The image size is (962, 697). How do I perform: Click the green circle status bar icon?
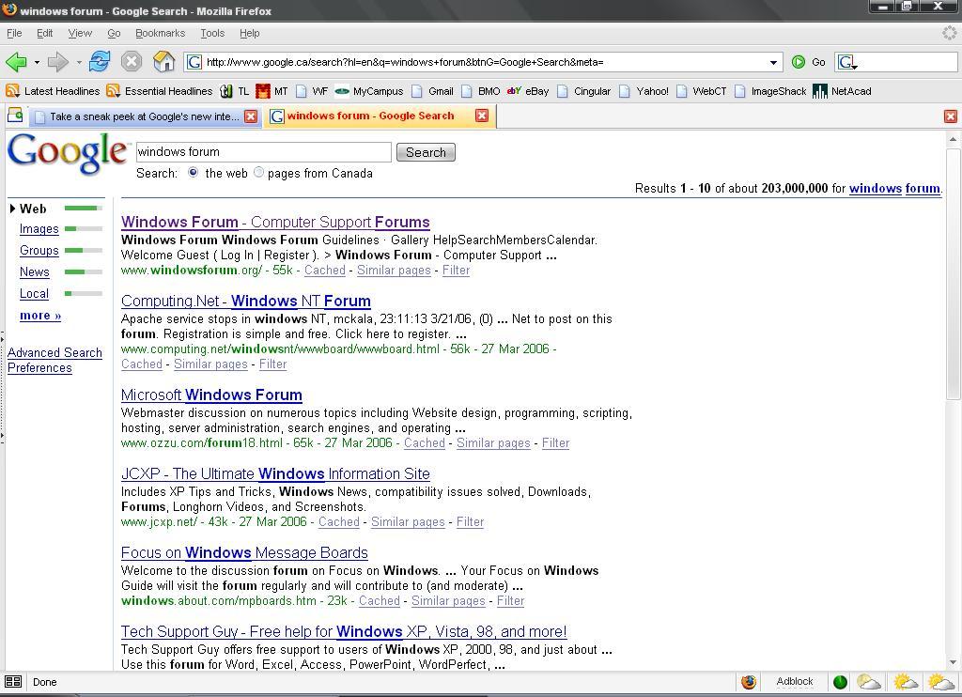[840, 682]
